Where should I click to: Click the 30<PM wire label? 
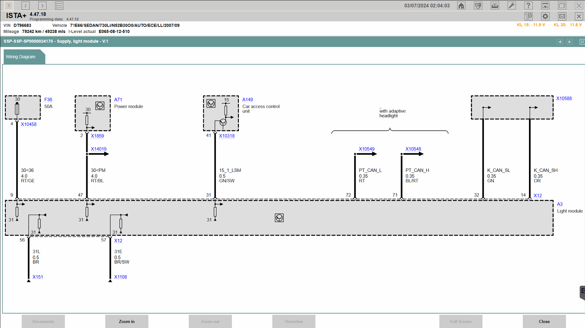pos(98,170)
